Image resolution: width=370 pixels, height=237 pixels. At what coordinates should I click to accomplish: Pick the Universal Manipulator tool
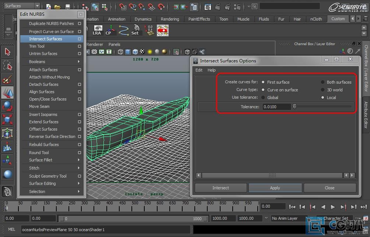[7, 133]
